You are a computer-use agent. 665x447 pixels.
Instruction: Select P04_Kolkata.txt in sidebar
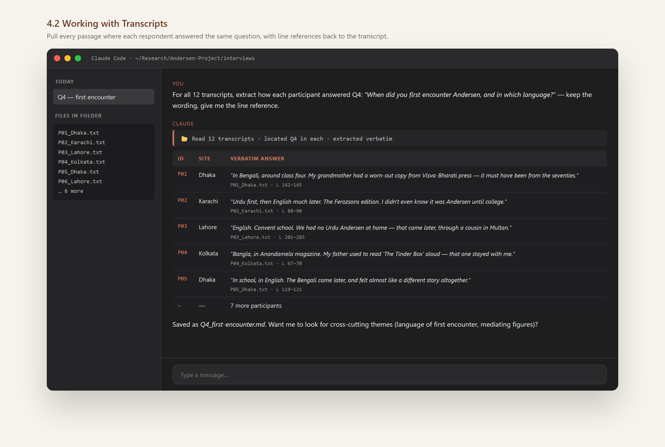(82, 162)
